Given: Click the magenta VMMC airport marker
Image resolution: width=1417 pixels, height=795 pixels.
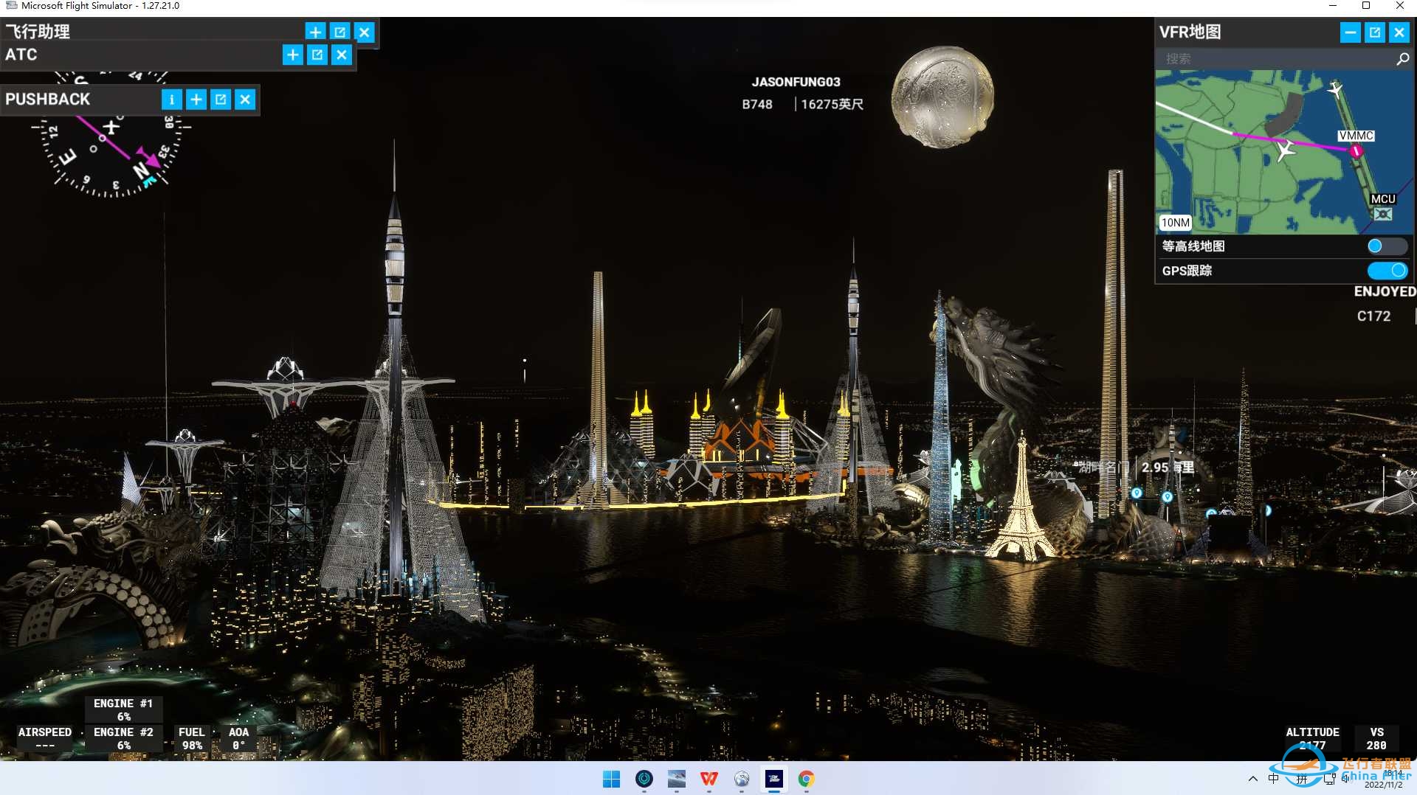Looking at the screenshot, I should pyautogui.click(x=1356, y=151).
